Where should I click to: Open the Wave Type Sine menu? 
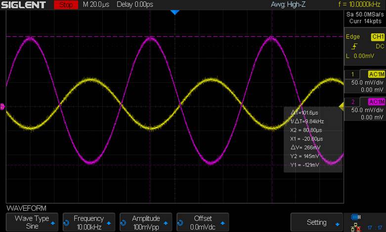click(x=32, y=222)
